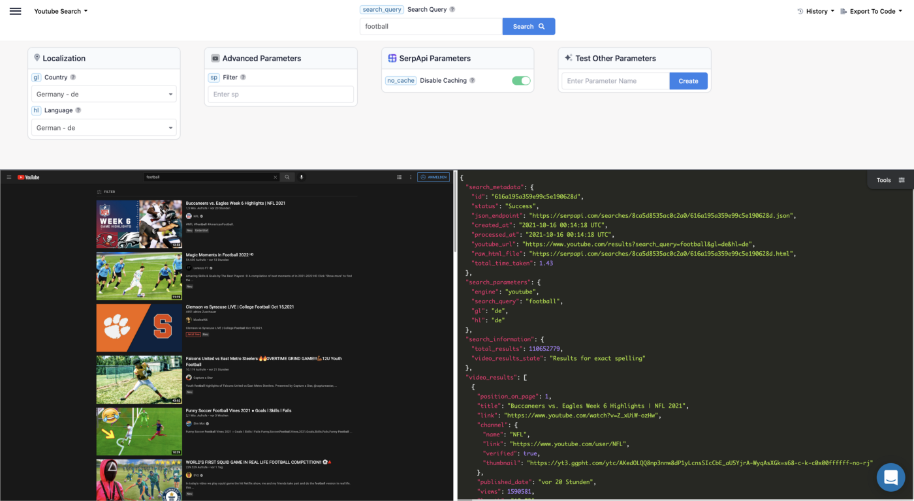
Task: Click the no_cache parameter tag
Action: click(x=401, y=80)
